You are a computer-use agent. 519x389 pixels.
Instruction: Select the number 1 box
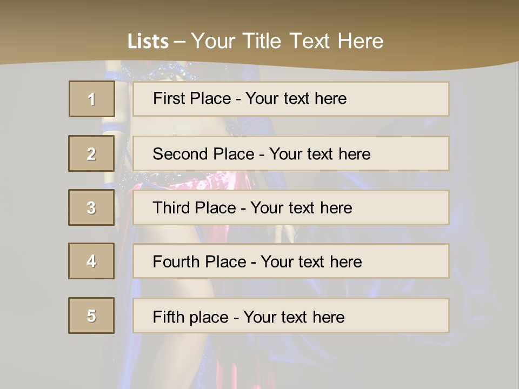pos(92,99)
